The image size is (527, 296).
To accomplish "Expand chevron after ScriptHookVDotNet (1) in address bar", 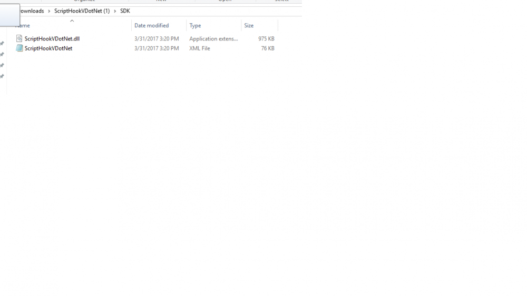I will click(x=115, y=11).
